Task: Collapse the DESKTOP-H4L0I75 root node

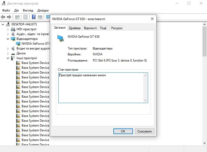Action: pos(3,25)
